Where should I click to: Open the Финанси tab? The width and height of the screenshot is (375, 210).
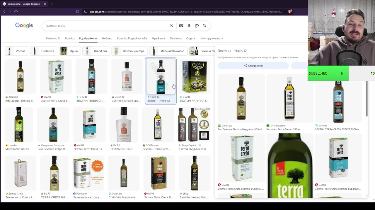[175, 38]
